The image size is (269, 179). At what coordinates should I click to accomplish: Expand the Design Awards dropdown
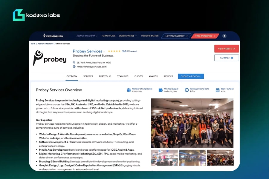128,36
